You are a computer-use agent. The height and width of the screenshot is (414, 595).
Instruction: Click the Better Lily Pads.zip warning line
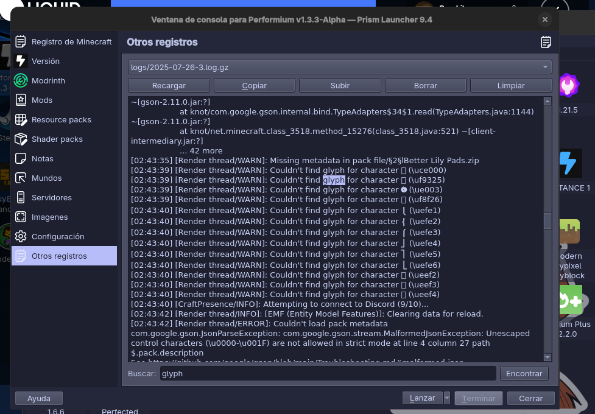[x=305, y=160]
